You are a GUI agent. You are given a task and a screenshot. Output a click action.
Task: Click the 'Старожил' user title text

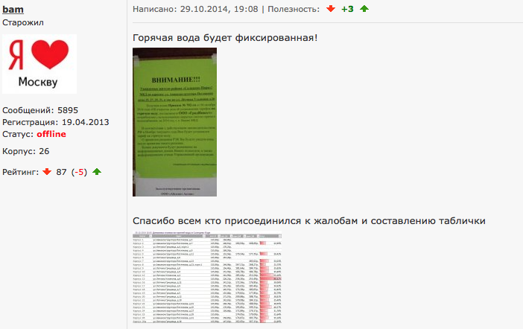tap(23, 22)
